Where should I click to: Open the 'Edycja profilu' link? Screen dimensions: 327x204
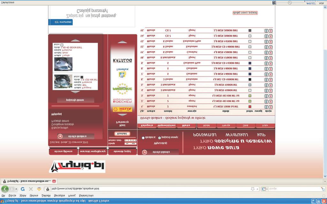[x=60, y=128]
